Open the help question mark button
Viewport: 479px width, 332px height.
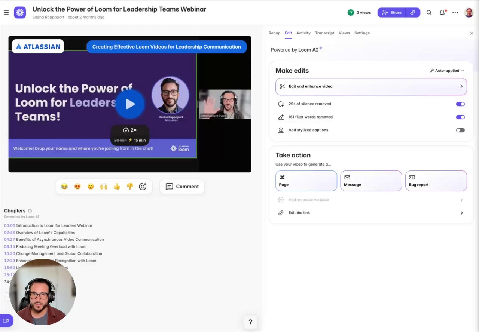(x=250, y=322)
